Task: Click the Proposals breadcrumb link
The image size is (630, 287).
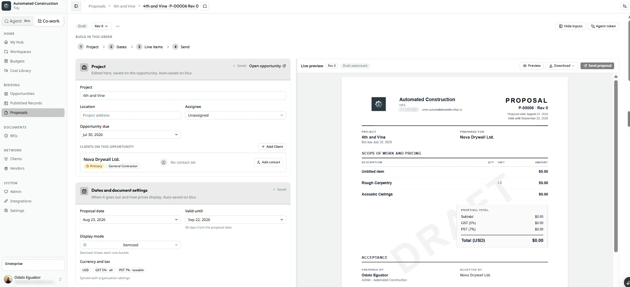Action: 97,6
